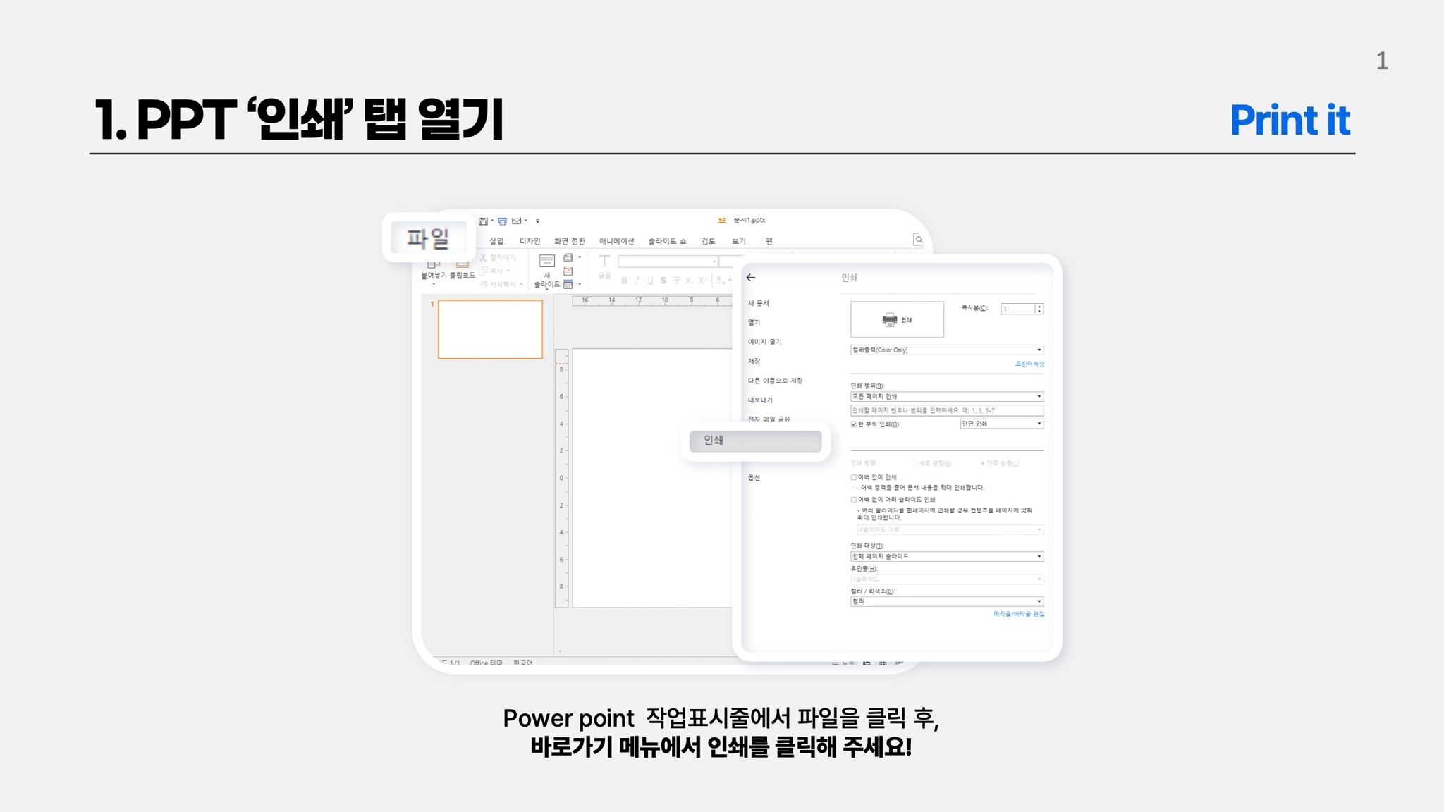Click the blue print icon in quick toolbar
Screen dimensions: 1444x812
tap(502, 221)
